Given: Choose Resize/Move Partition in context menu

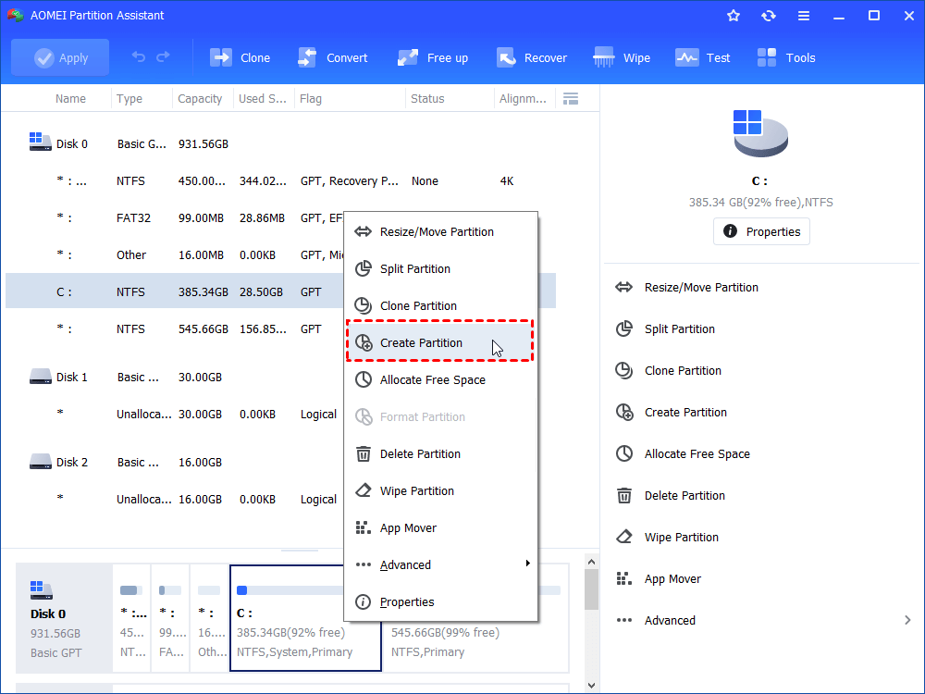Looking at the screenshot, I should pyautogui.click(x=440, y=232).
